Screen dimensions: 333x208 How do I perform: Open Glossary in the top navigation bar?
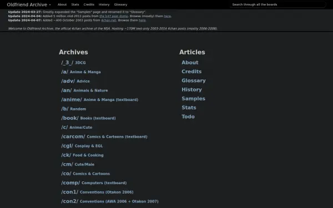click(120, 4)
